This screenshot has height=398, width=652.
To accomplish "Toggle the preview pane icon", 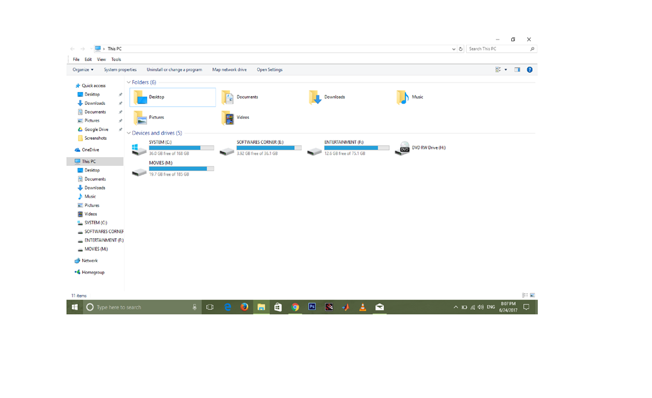I will (x=517, y=70).
